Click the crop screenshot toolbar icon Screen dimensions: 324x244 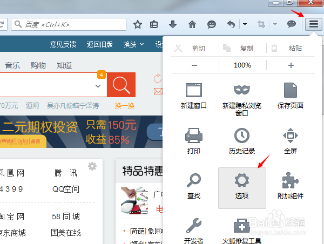coord(261,24)
